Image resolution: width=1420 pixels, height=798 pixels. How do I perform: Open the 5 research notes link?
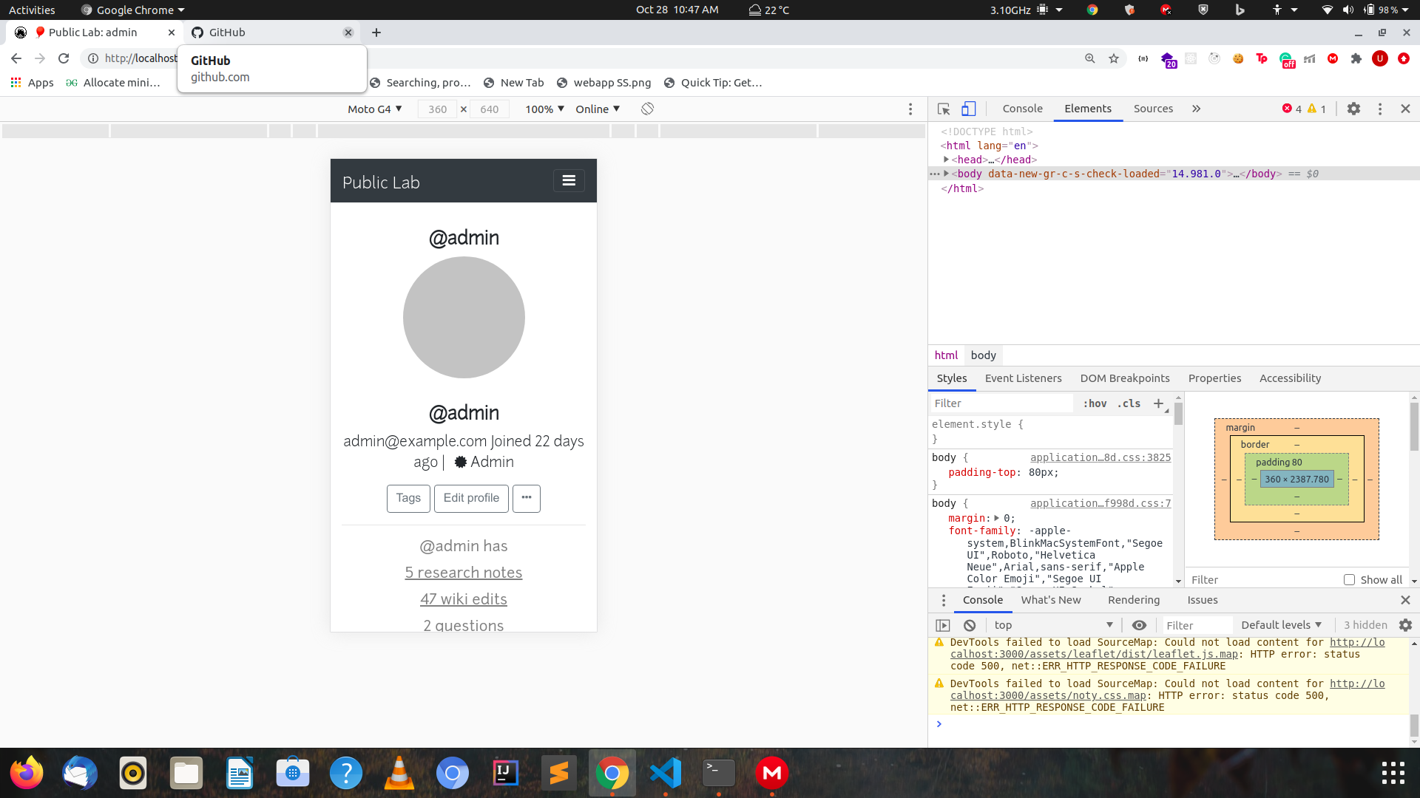[464, 573]
